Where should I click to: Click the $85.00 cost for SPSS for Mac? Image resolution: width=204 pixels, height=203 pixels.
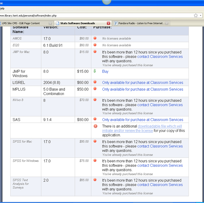coord(84,141)
